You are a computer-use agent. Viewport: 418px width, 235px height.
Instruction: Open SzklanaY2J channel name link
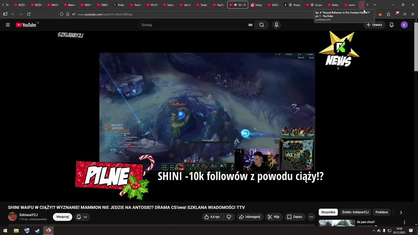28,215
